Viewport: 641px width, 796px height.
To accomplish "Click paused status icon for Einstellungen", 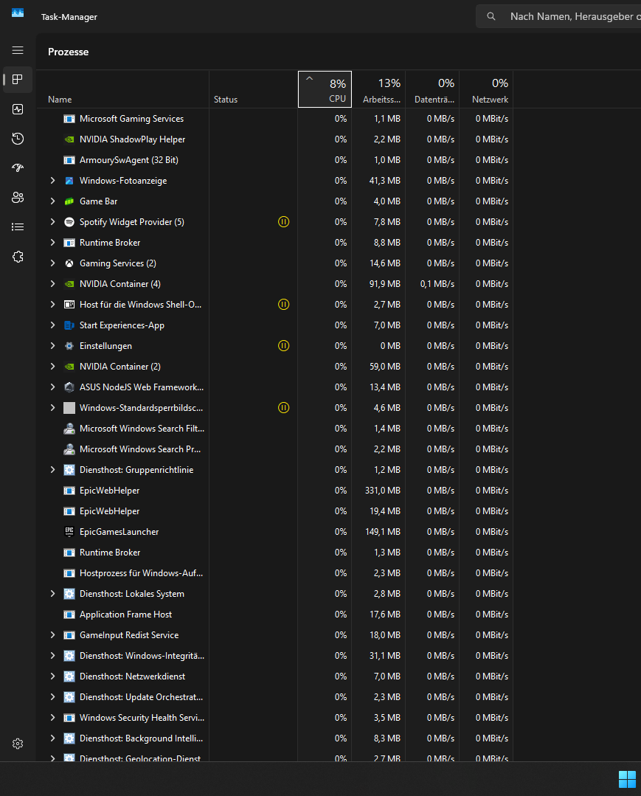I will coord(284,346).
